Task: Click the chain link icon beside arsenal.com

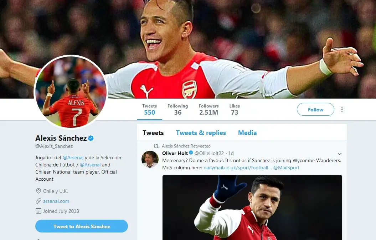Action: (38, 201)
